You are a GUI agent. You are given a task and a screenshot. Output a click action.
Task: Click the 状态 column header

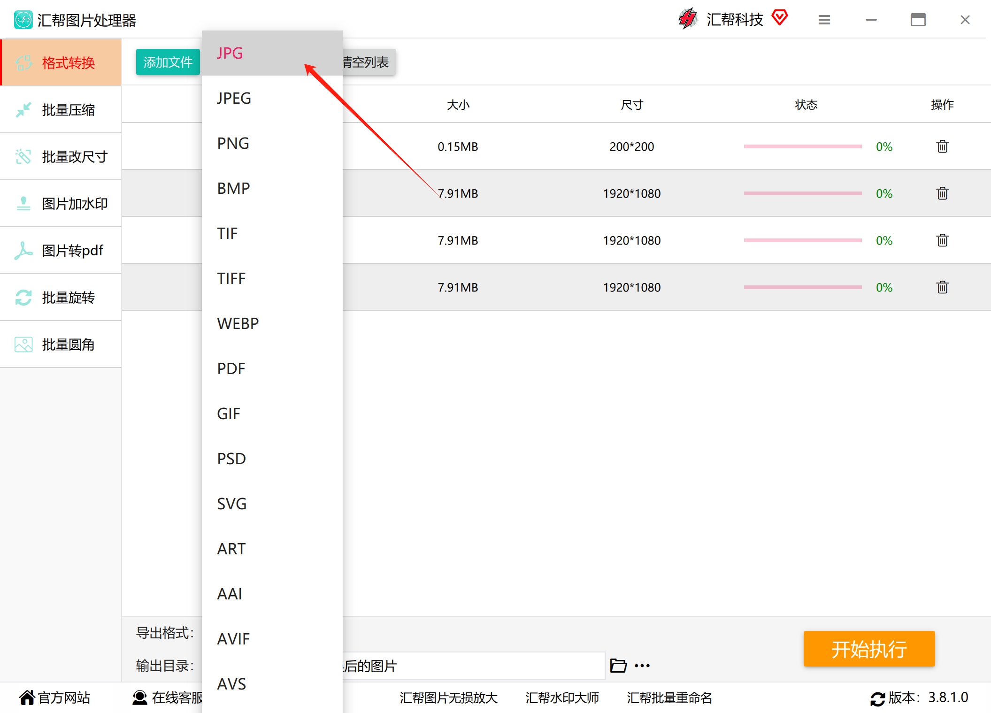pos(806,105)
